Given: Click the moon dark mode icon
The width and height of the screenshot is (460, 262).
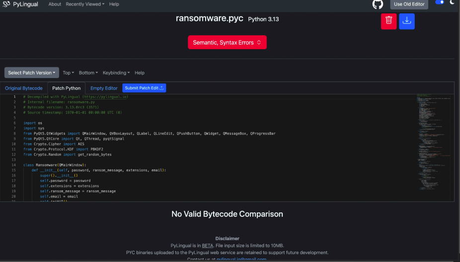Looking at the screenshot, I should click(452, 2).
